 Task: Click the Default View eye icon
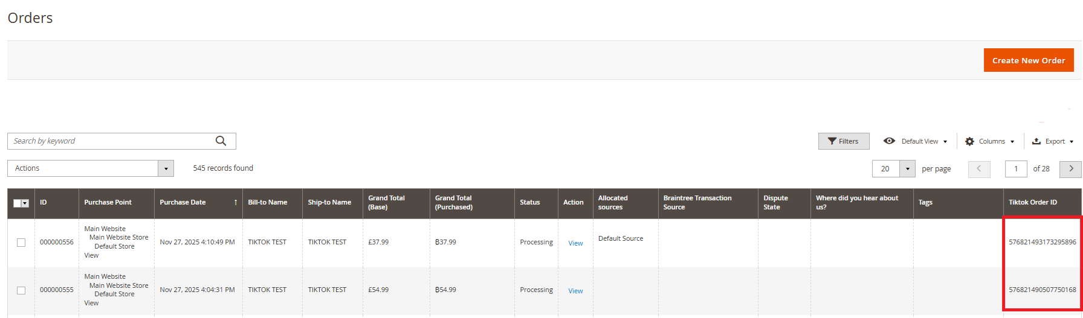point(889,141)
